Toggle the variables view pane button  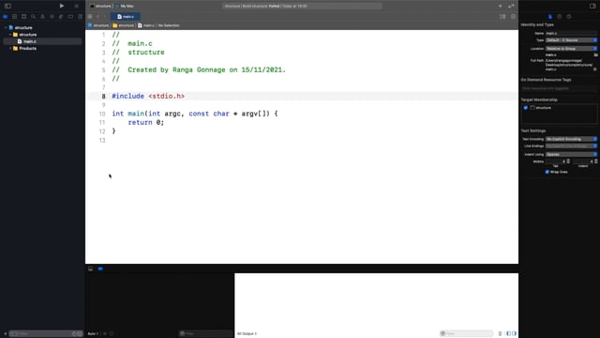coord(508,334)
